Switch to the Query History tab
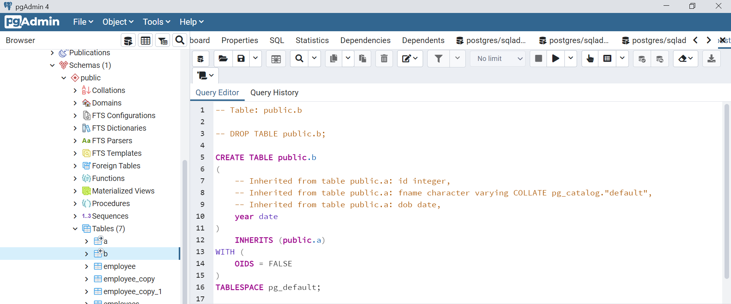 274,93
